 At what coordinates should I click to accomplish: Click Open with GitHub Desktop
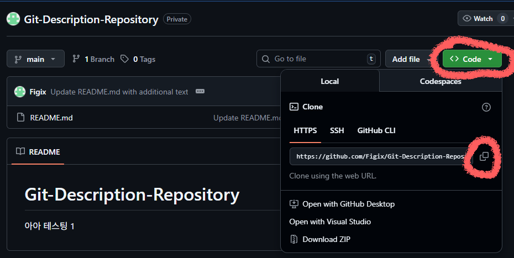coord(348,204)
